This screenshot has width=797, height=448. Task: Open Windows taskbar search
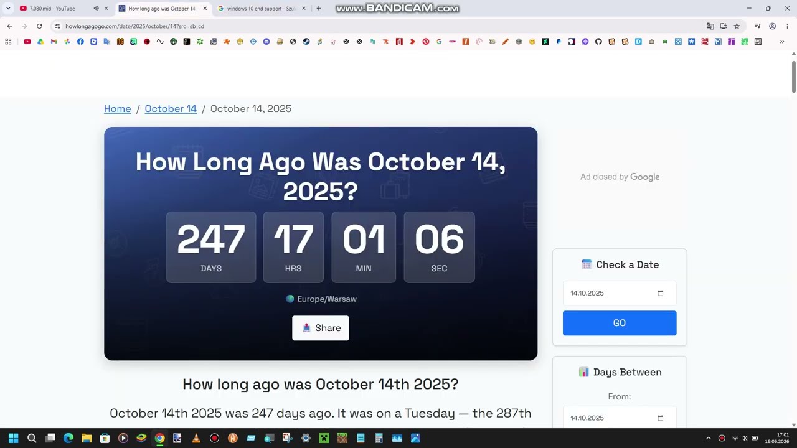click(32, 438)
